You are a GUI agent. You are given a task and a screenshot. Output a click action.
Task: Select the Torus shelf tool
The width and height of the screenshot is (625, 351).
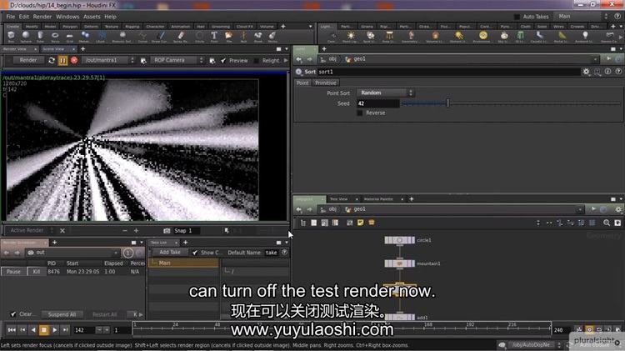tap(55, 37)
